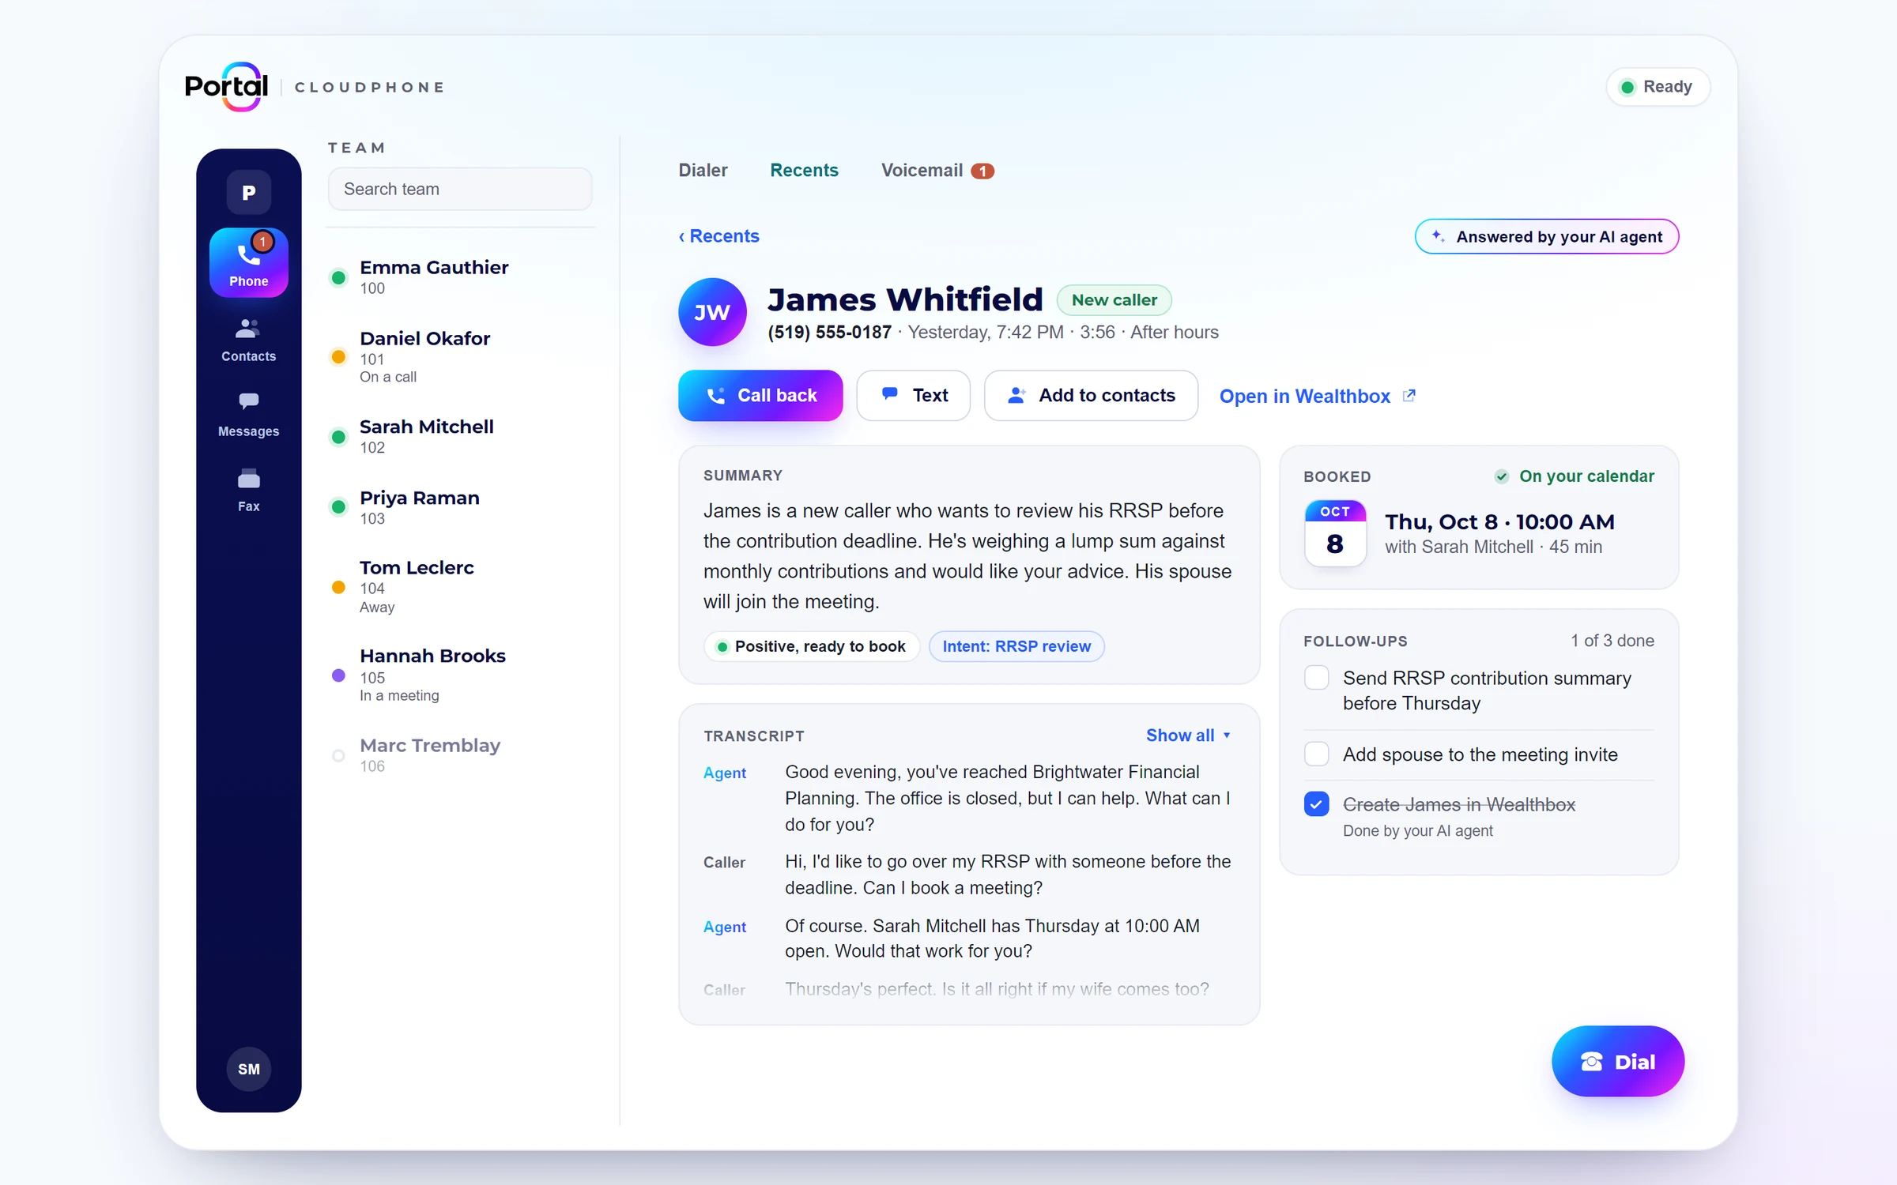This screenshot has height=1185, width=1897.
Task: Open the Voicemail tab
Action: [937, 170]
